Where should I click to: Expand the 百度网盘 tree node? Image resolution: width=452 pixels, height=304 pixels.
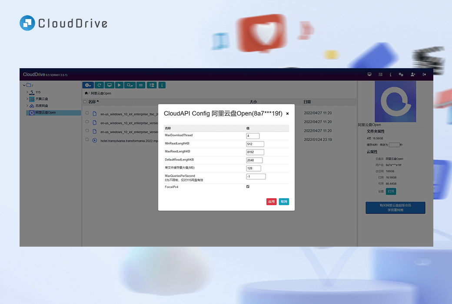[27, 106]
